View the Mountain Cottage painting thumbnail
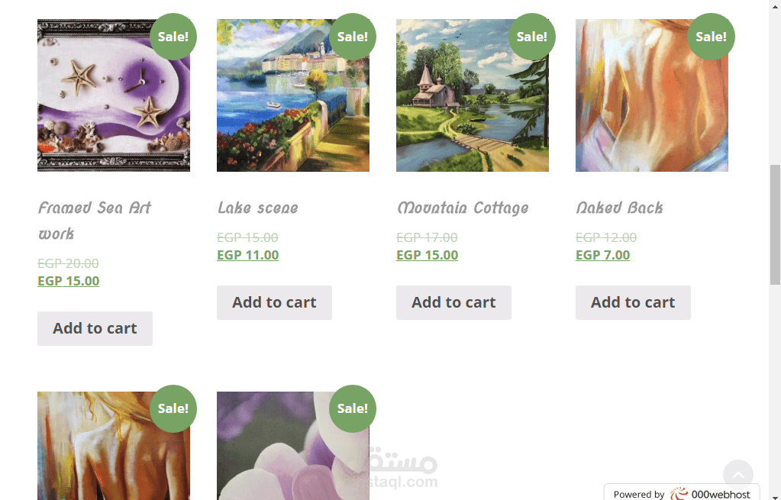The width and height of the screenshot is (781, 500). point(472,95)
